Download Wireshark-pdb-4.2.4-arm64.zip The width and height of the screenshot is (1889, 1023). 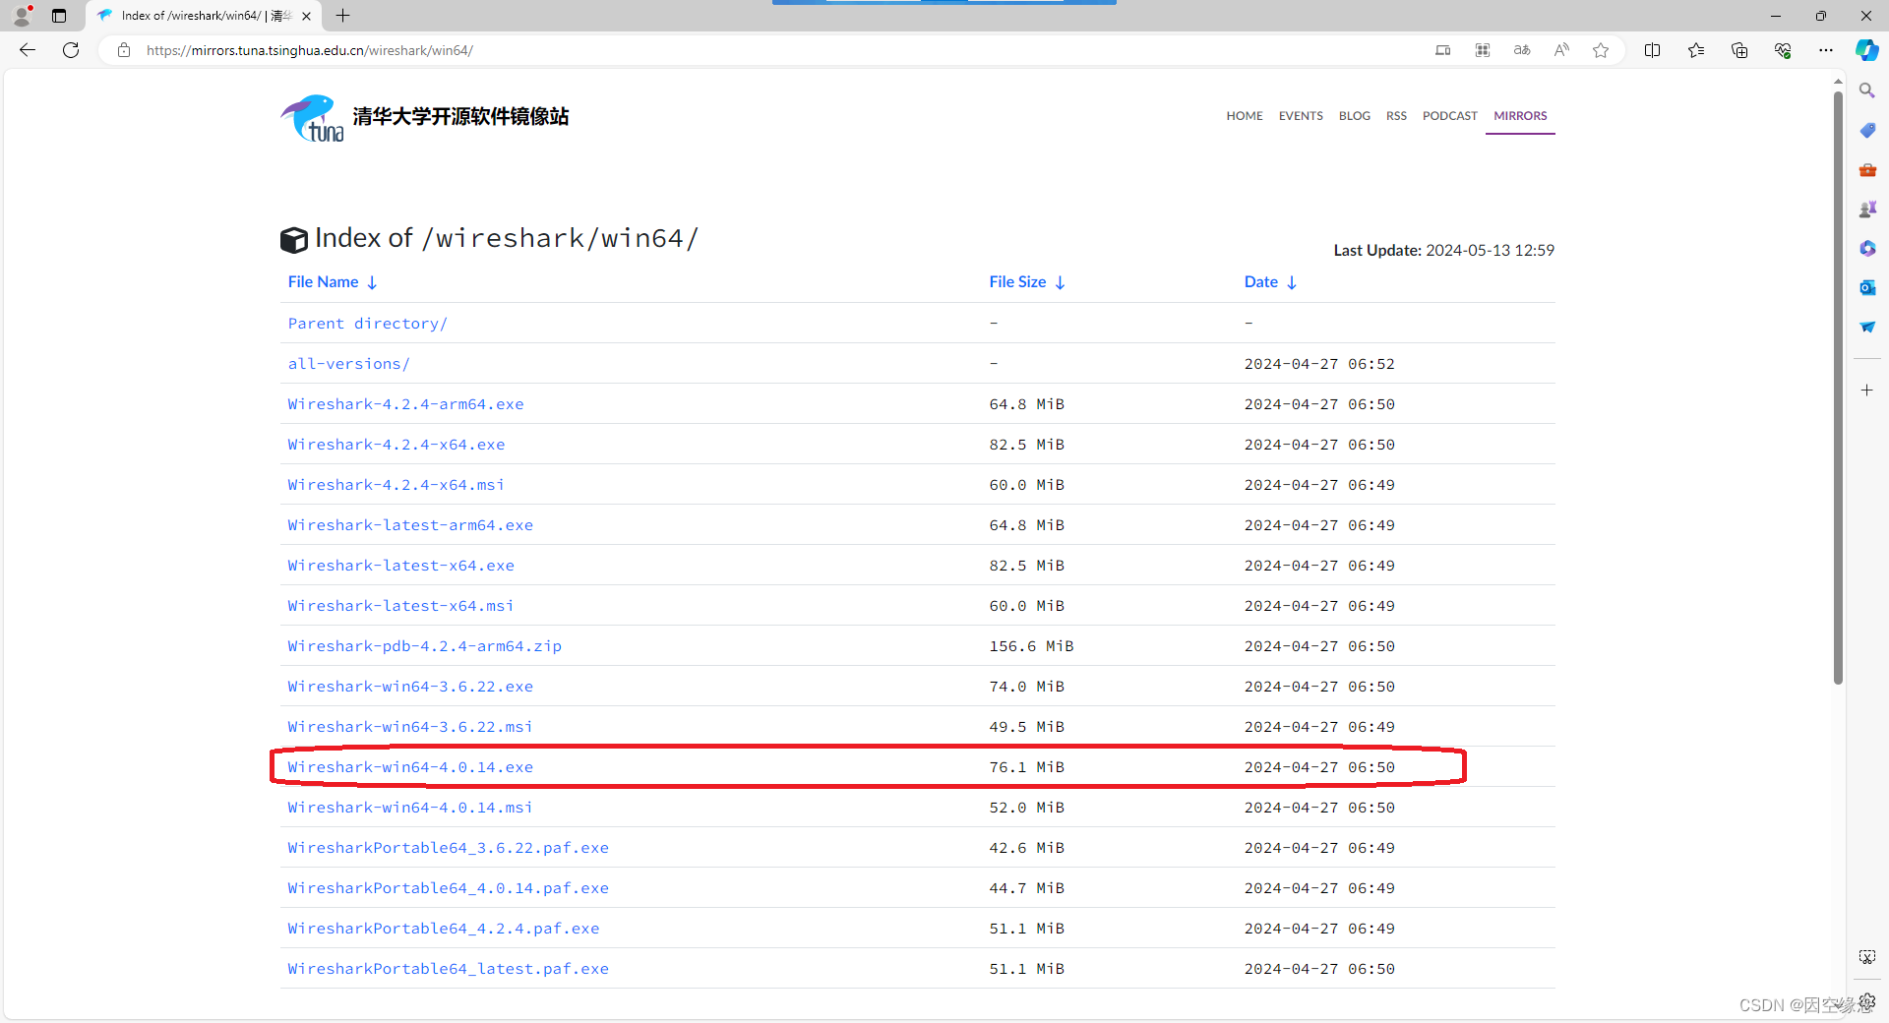click(x=425, y=646)
